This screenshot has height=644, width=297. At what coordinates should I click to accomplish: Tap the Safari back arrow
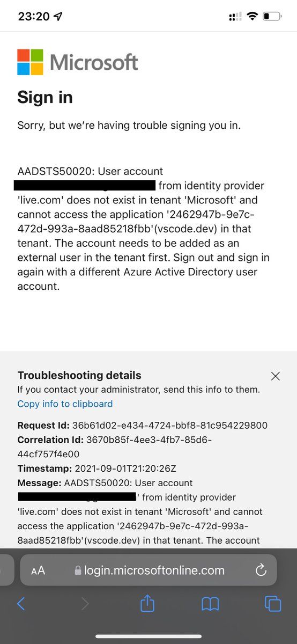point(21,604)
